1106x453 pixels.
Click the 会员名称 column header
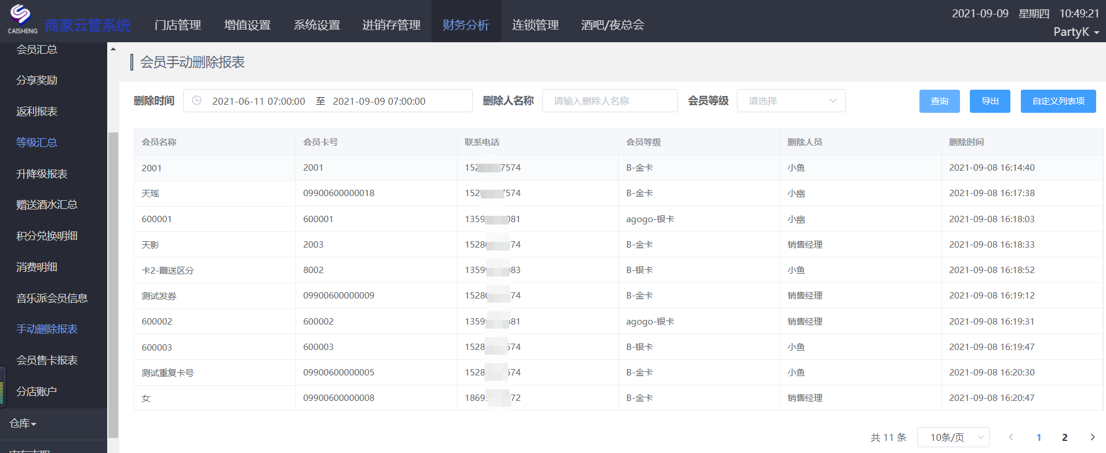pyautogui.click(x=159, y=142)
